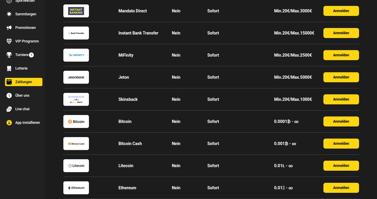Open the Sammlungen sidebar icon
This screenshot has height=199, width=377.
(9, 14)
